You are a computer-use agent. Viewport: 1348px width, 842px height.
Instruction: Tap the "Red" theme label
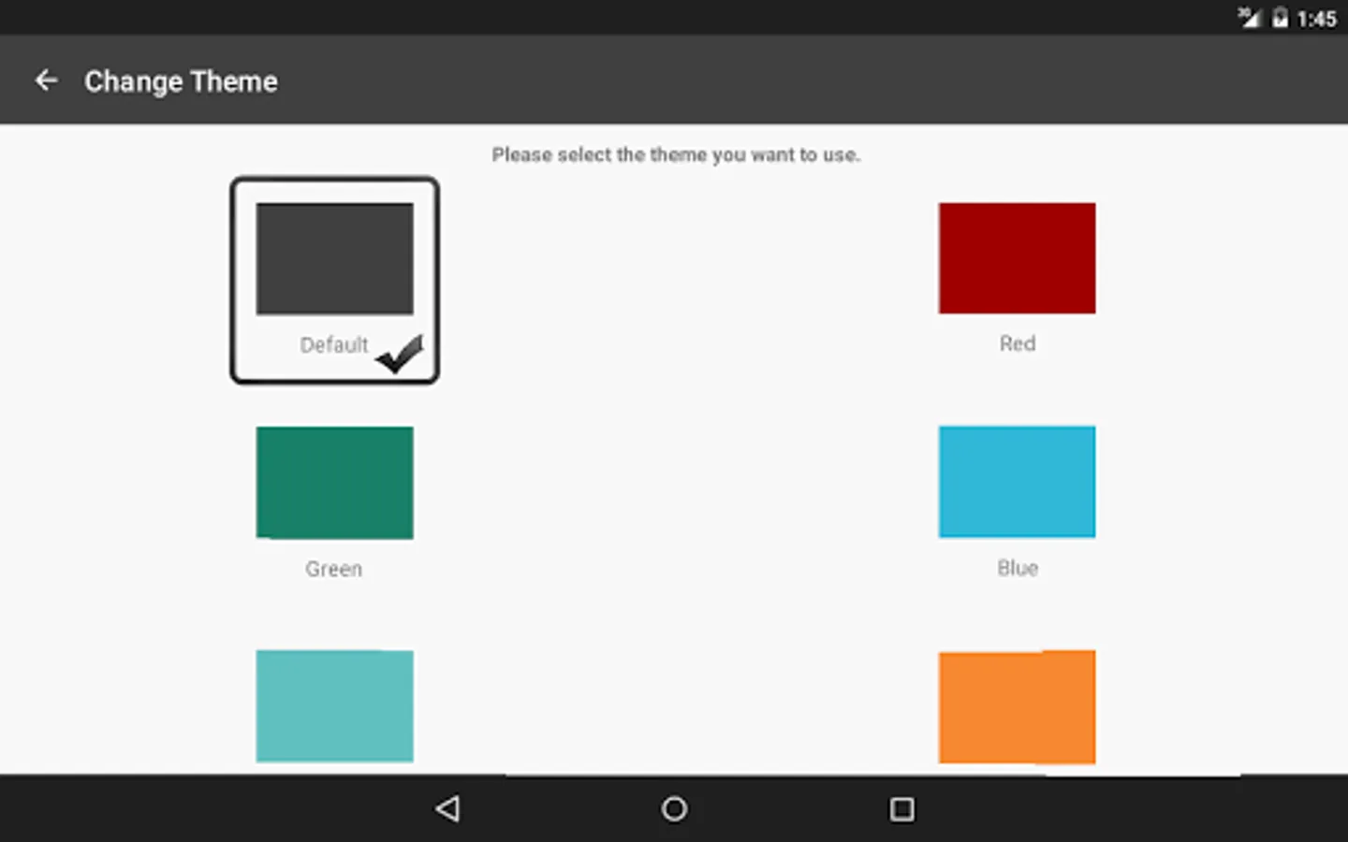point(1017,343)
